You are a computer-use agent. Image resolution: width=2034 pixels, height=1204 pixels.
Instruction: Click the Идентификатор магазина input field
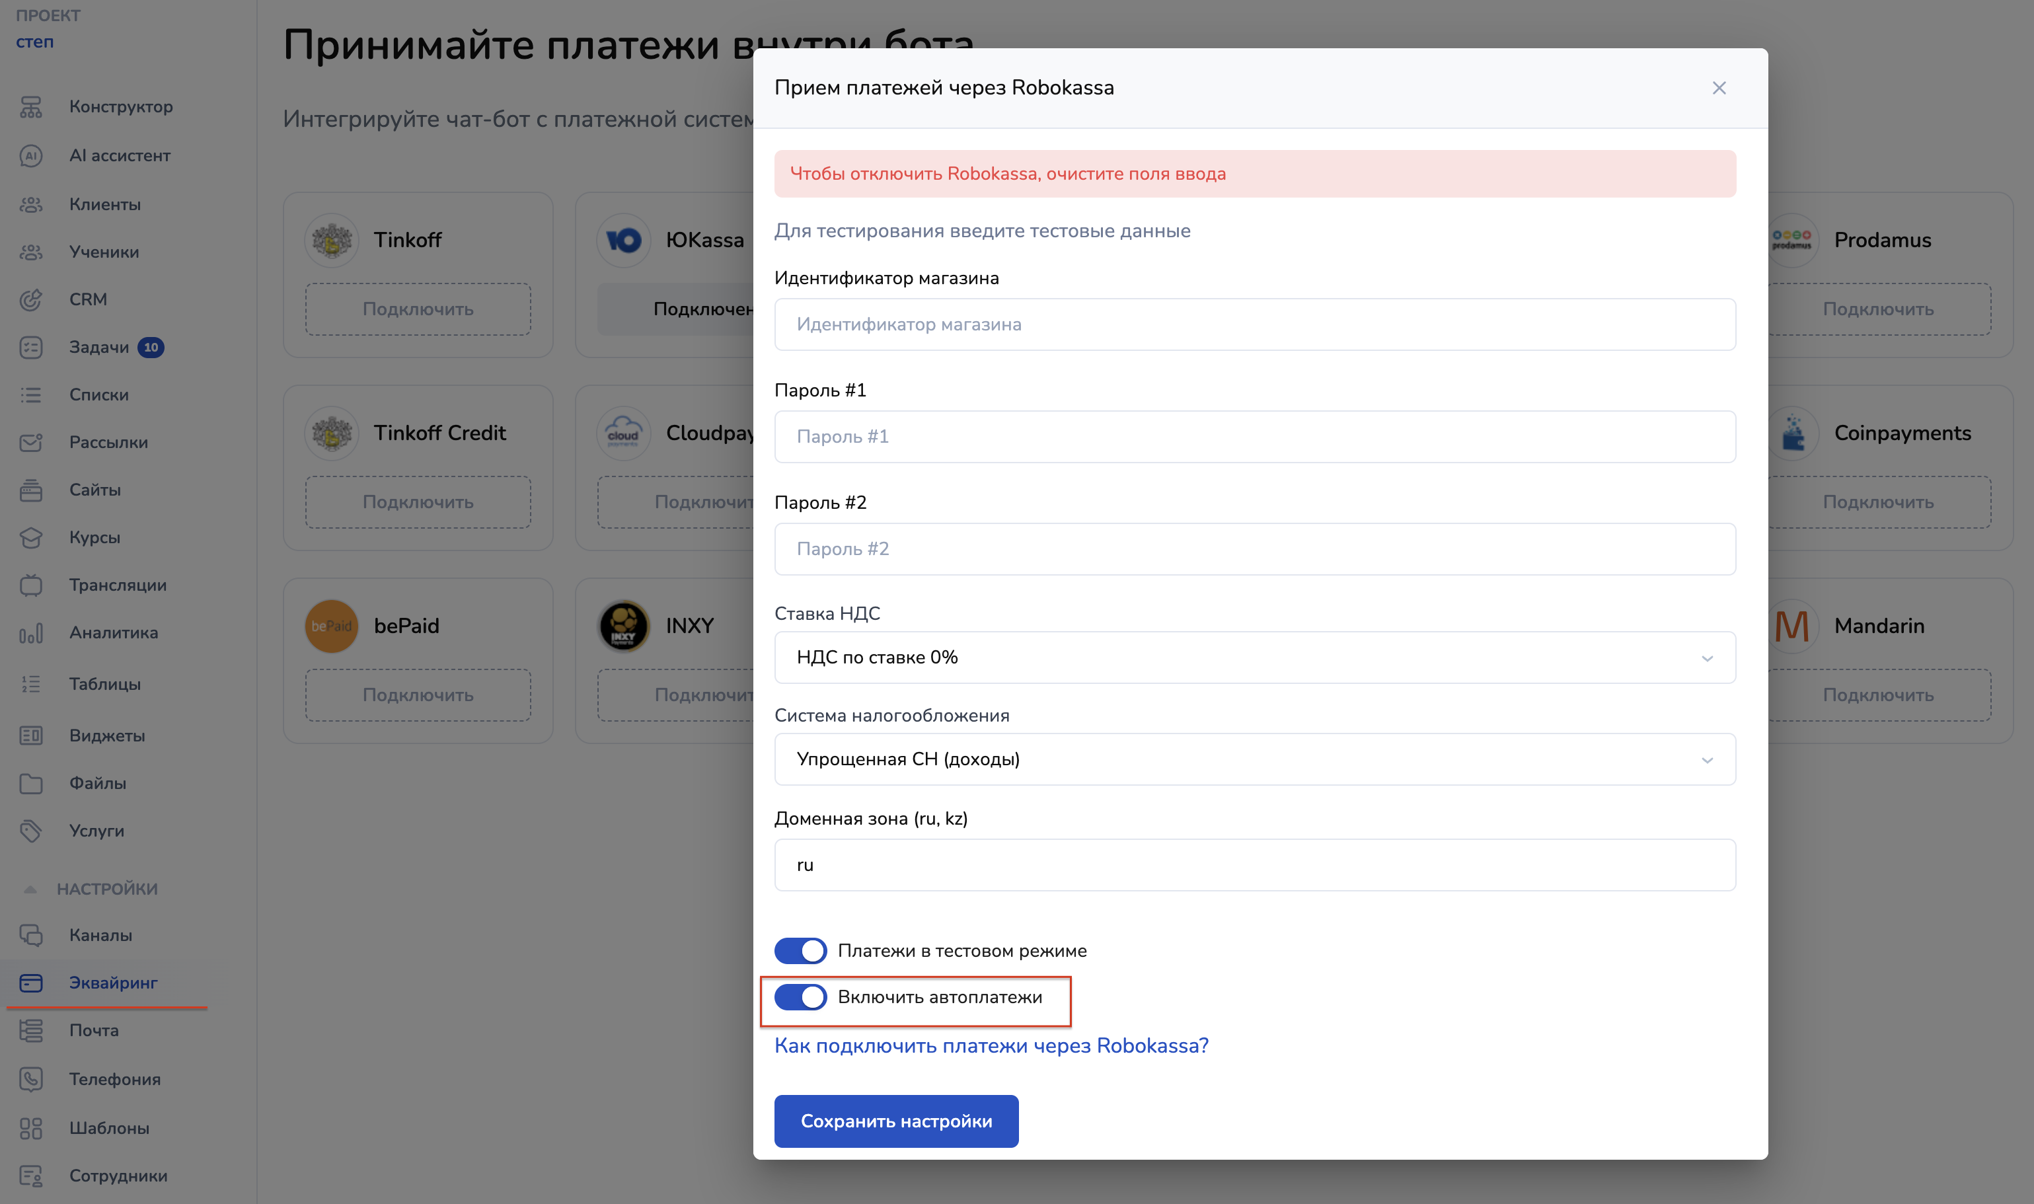point(1254,324)
